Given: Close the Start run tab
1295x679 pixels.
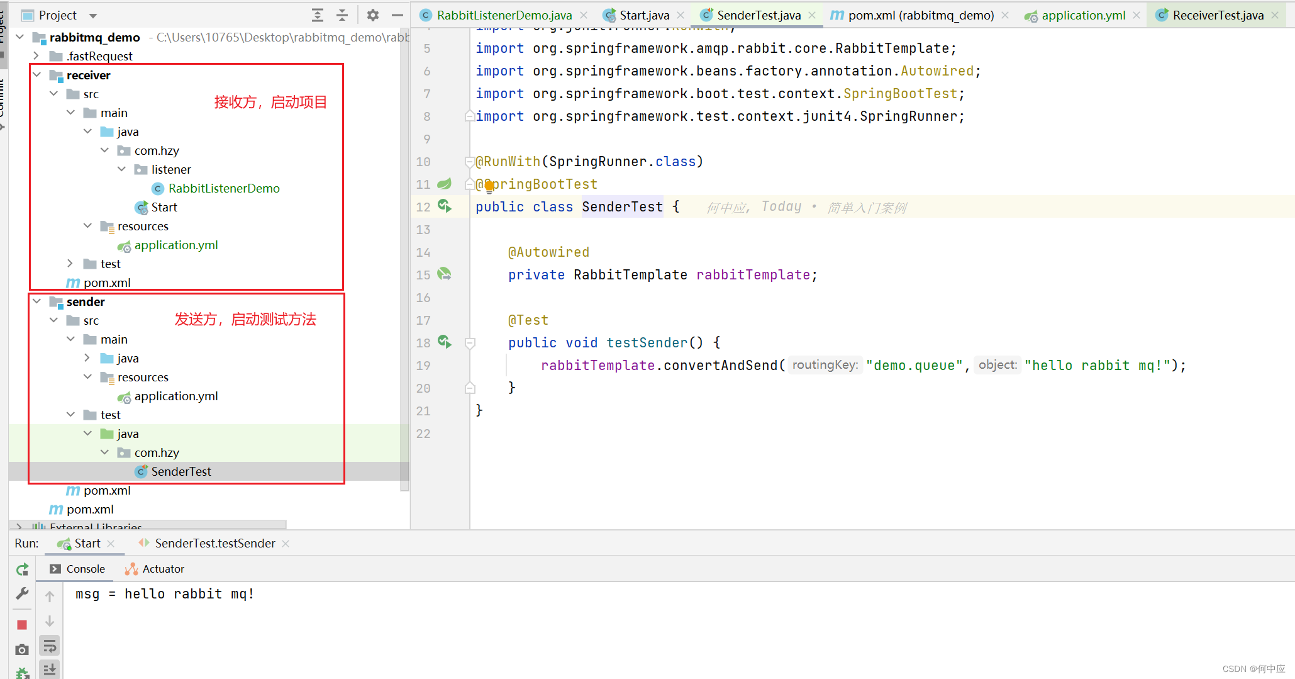Looking at the screenshot, I should pyautogui.click(x=111, y=544).
